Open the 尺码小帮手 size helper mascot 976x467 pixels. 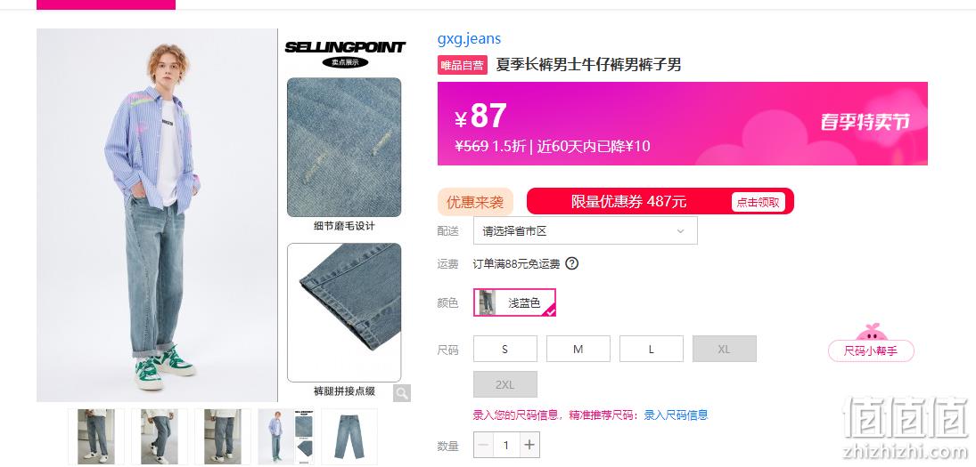[x=871, y=343]
